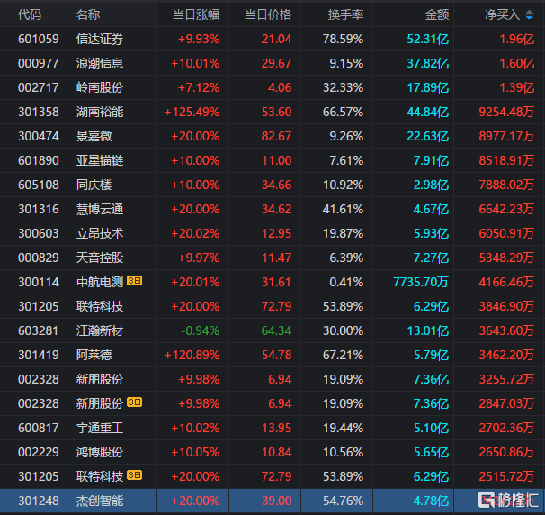Click amount 7735.70万 for 中航电测
Screen dimensions: 545x515
[421, 282]
